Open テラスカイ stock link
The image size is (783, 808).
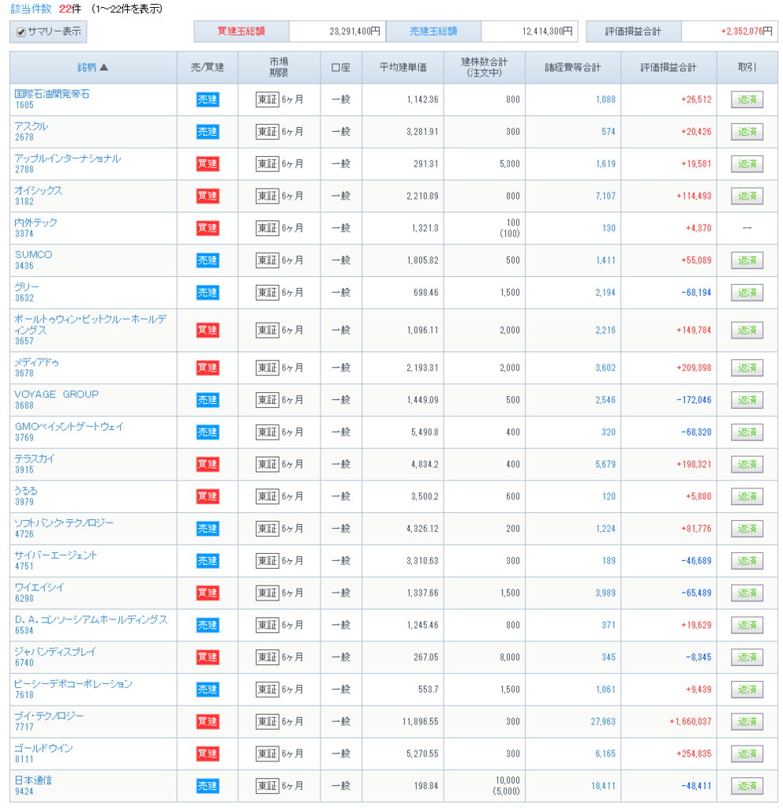pyautogui.click(x=34, y=458)
